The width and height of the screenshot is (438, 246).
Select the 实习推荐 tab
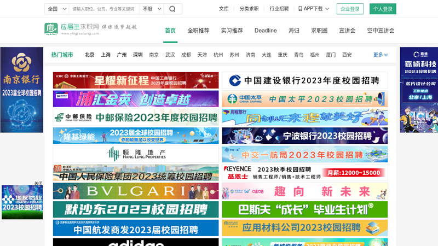[232, 31]
